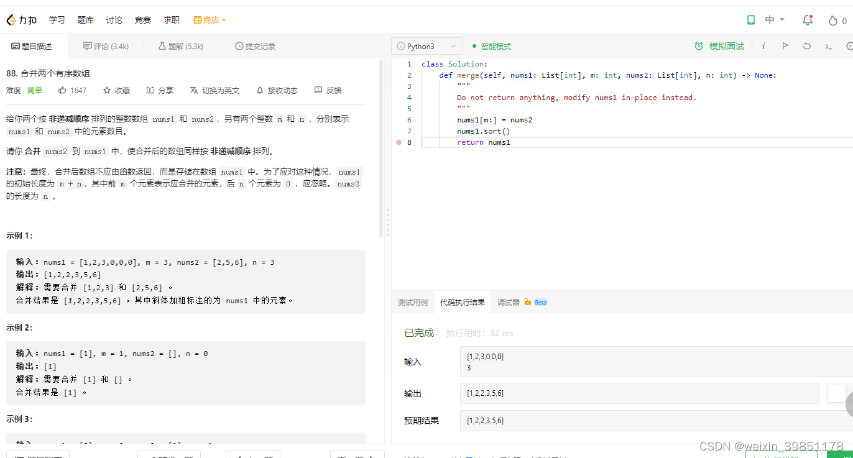Click the LeetCode 力扣 logo
This screenshot has height=458, width=853.
(x=22, y=20)
